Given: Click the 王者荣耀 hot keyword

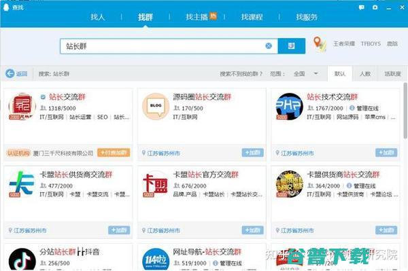Looking at the screenshot, I should point(344,43).
